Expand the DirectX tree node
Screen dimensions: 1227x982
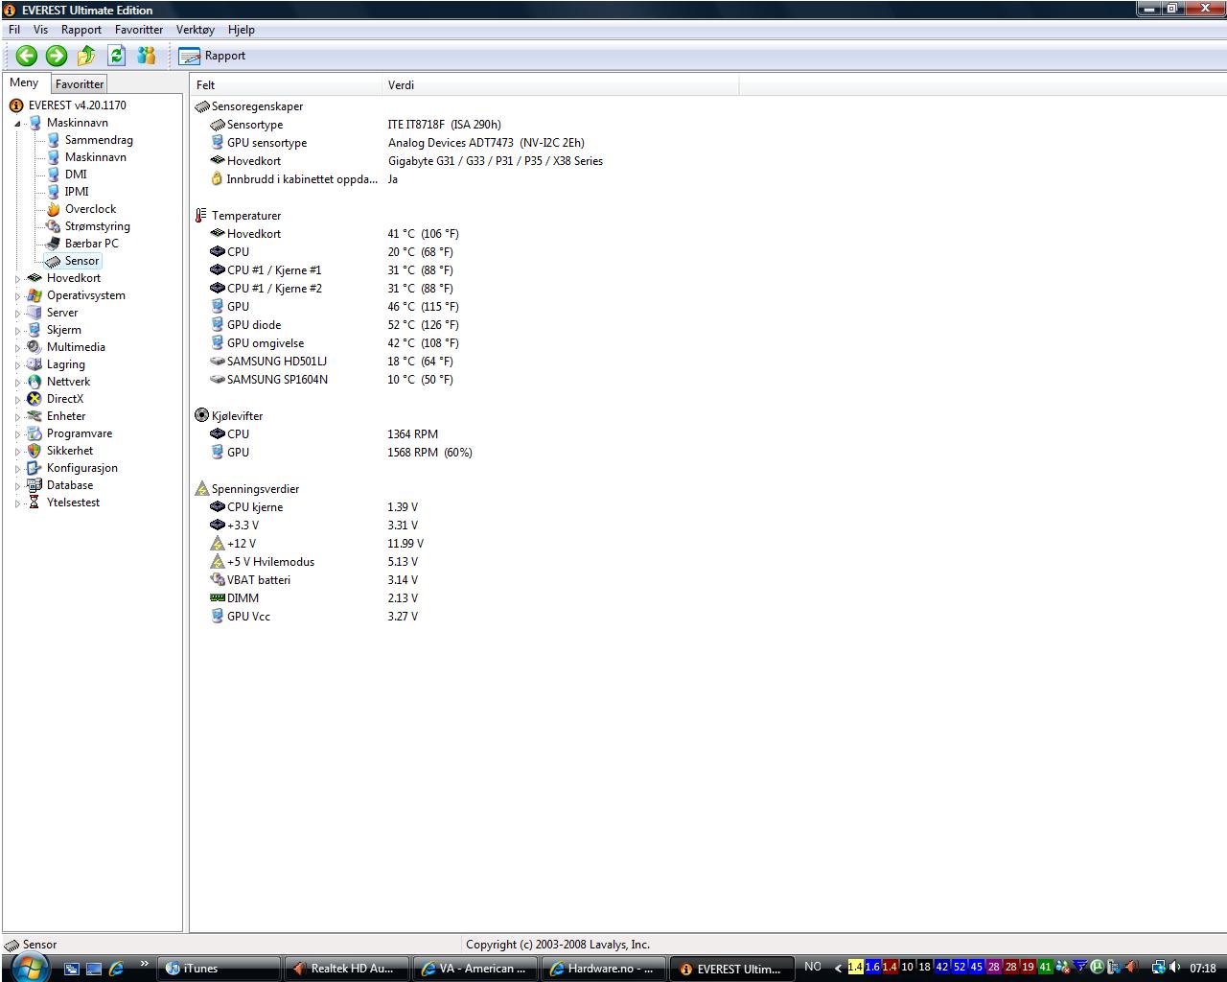pos(17,400)
